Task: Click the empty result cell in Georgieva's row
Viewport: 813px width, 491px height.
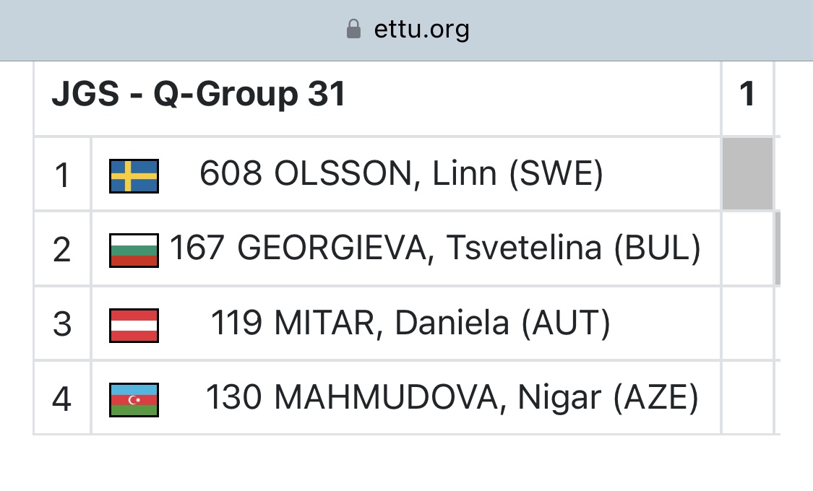Action: tap(748, 249)
